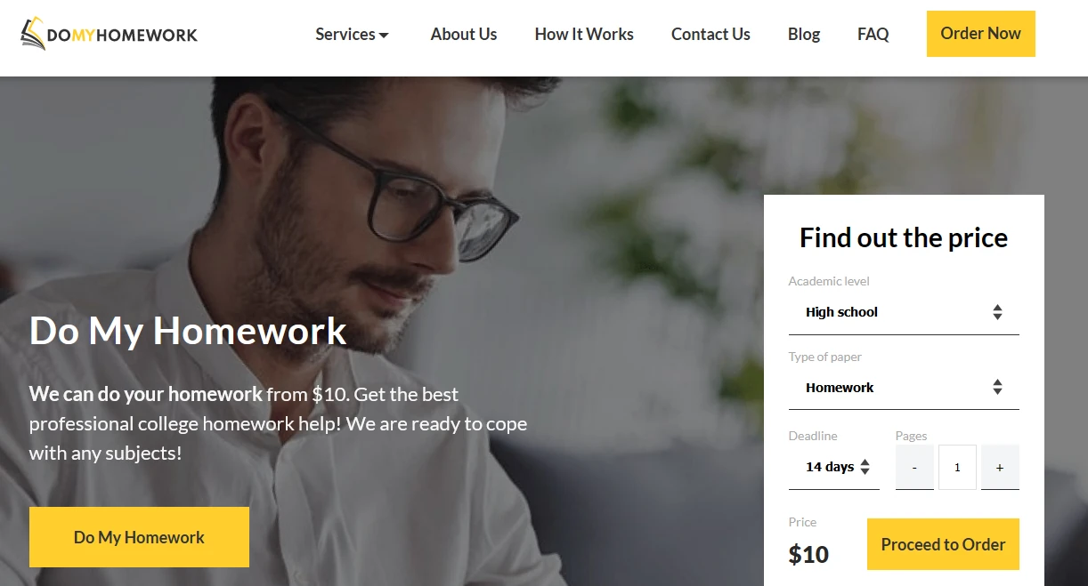Visit the FAQ page
Viewport: 1088px width, 586px height.
873,35
